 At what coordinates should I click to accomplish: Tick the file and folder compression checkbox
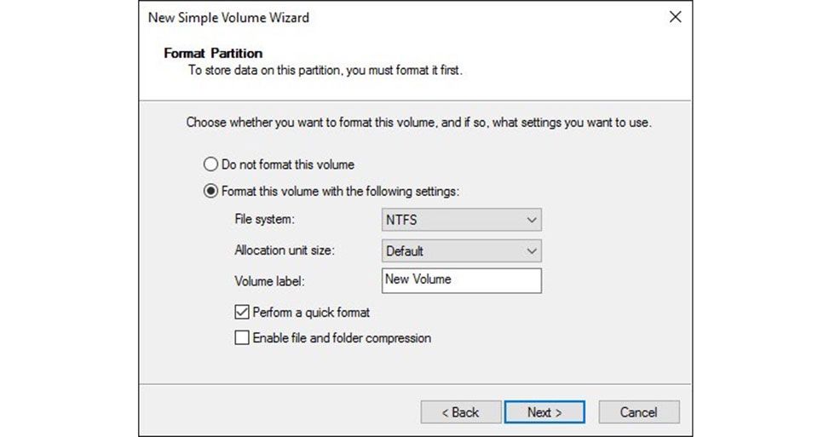coord(242,338)
